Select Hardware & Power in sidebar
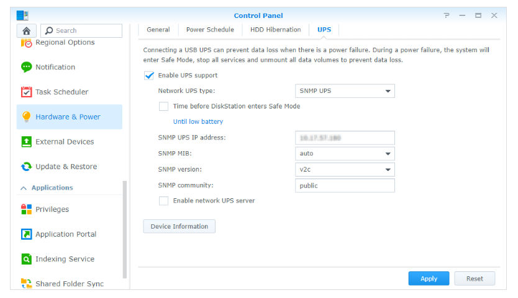The image size is (518, 298). coord(70,116)
